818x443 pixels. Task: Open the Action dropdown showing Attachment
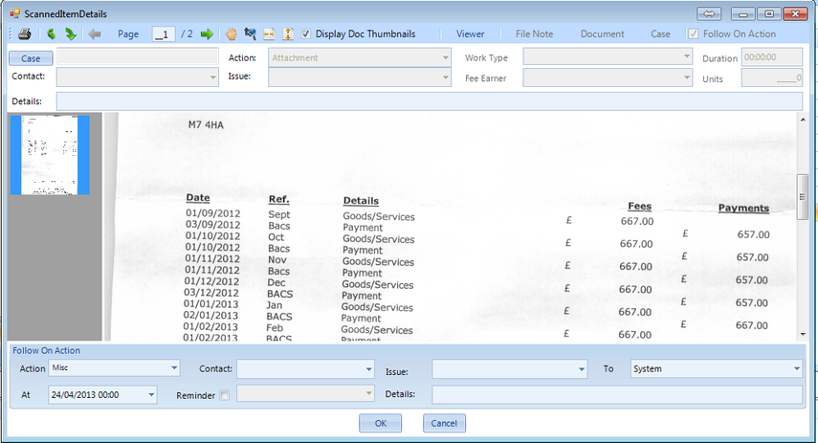[445, 57]
